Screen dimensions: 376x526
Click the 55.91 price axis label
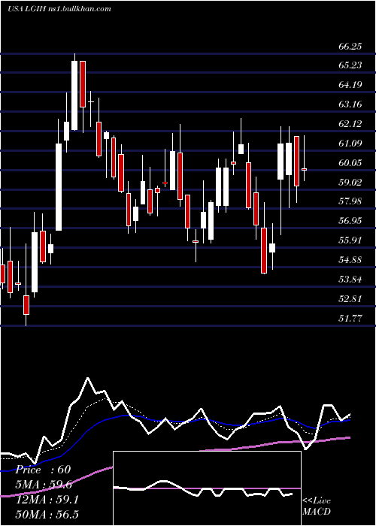(350, 240)
